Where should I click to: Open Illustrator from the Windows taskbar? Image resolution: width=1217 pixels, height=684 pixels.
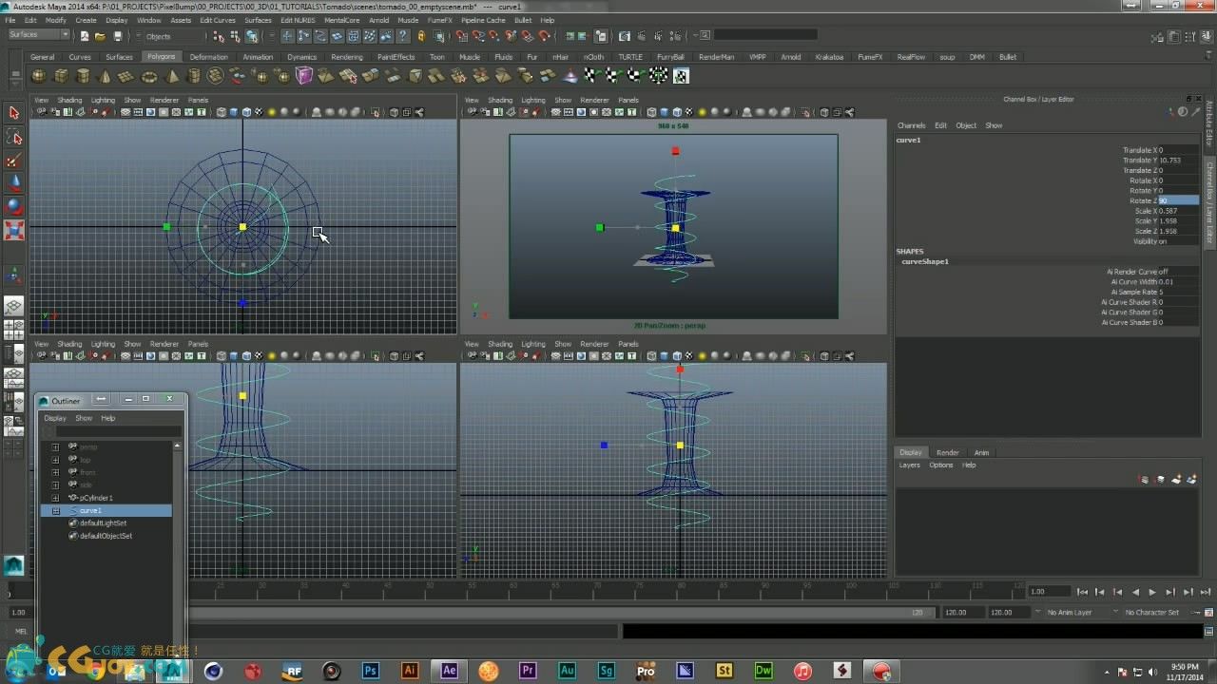[x=410, y=671]
